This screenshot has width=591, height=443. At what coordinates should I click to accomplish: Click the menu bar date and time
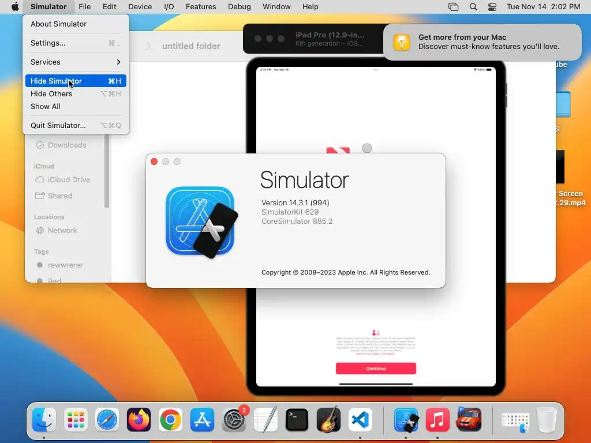point(543,7)
